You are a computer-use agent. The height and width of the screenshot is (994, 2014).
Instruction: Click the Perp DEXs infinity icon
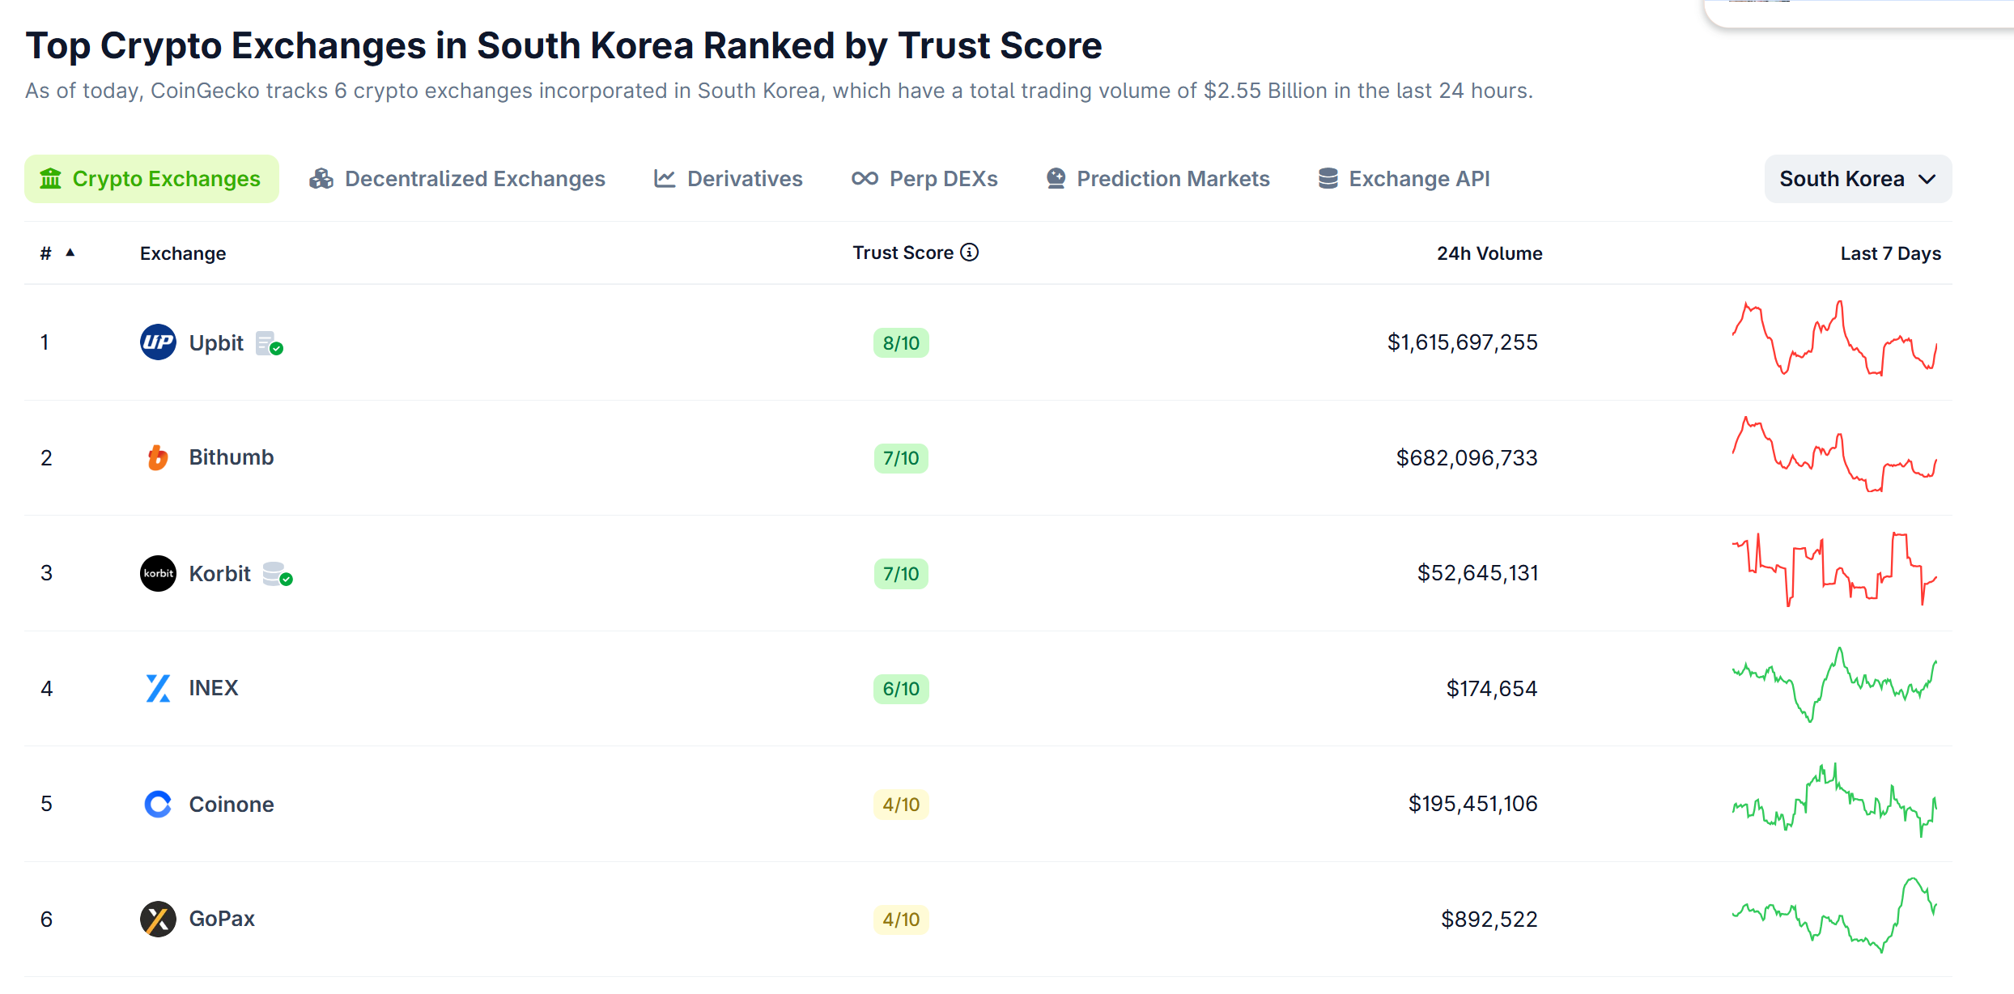click(865, 178)
